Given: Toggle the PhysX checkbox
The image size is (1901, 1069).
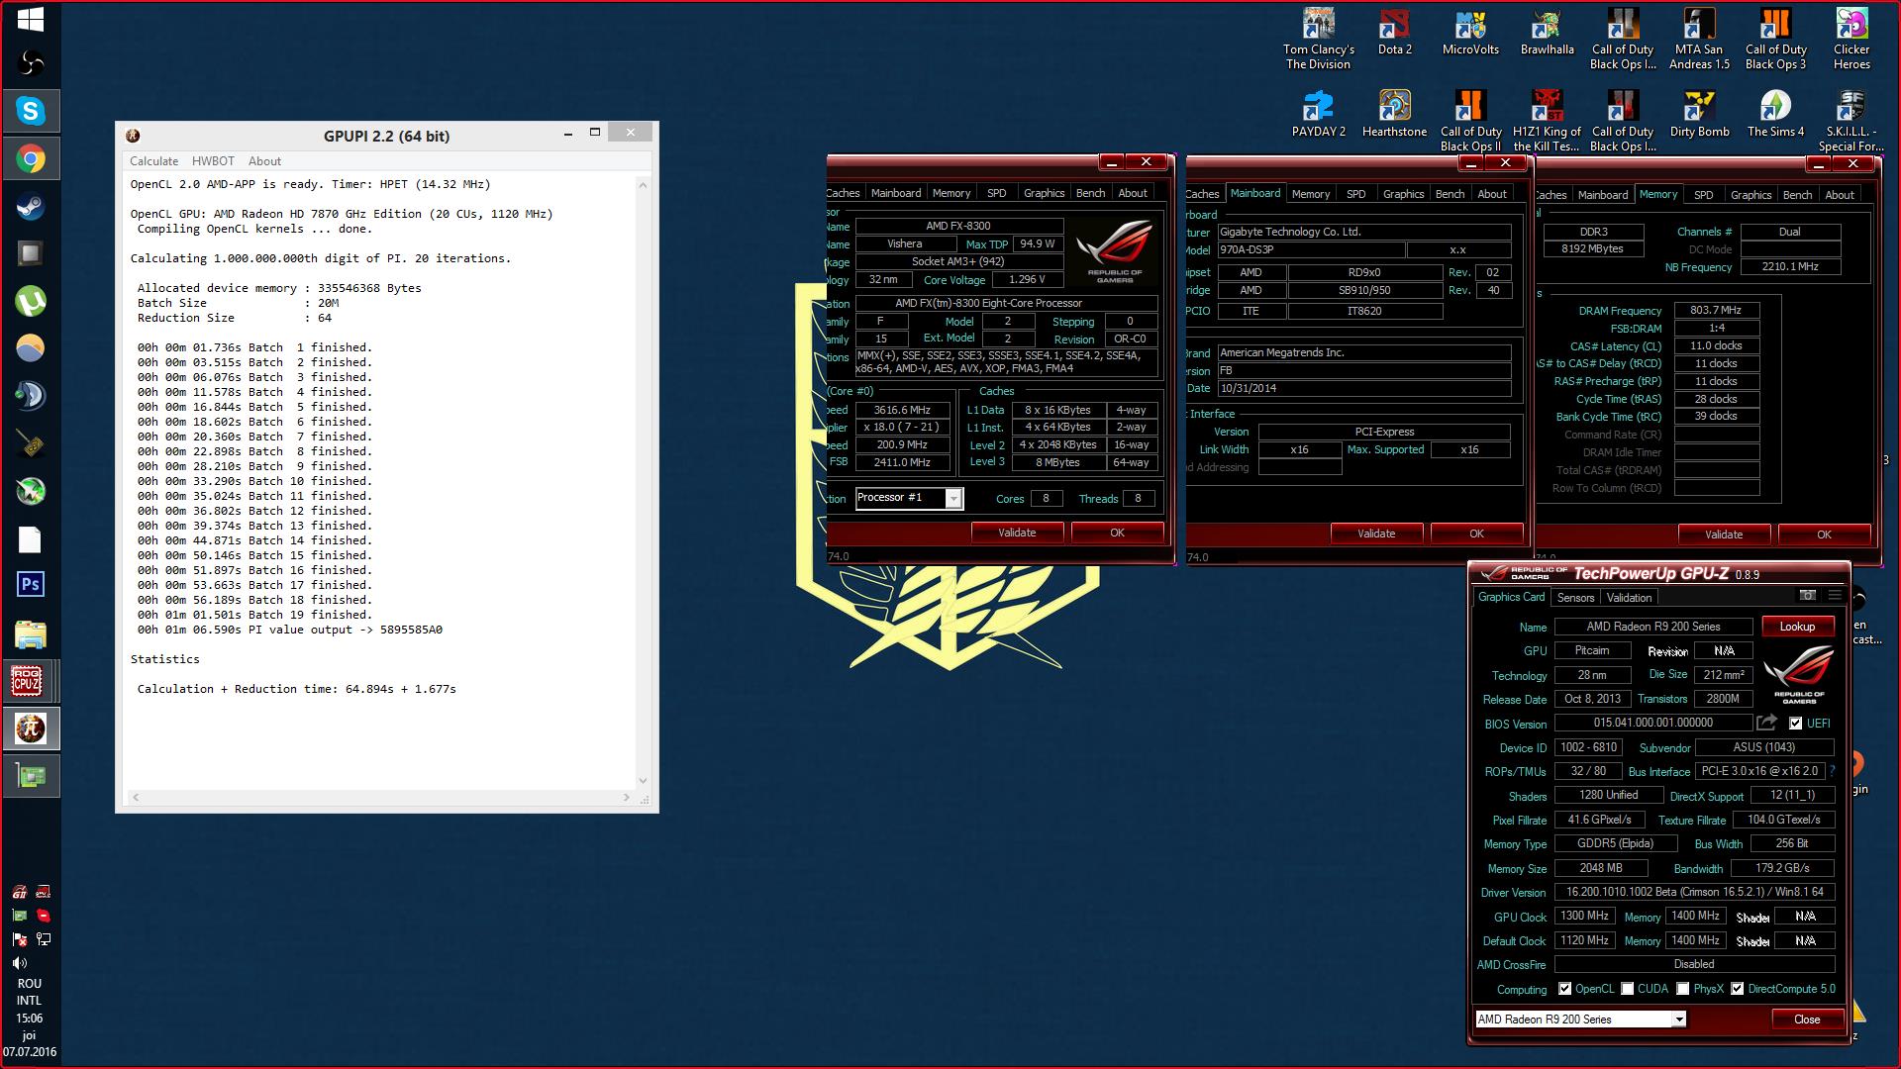Looking at the screenshot, I should [x=1682, y=989].
